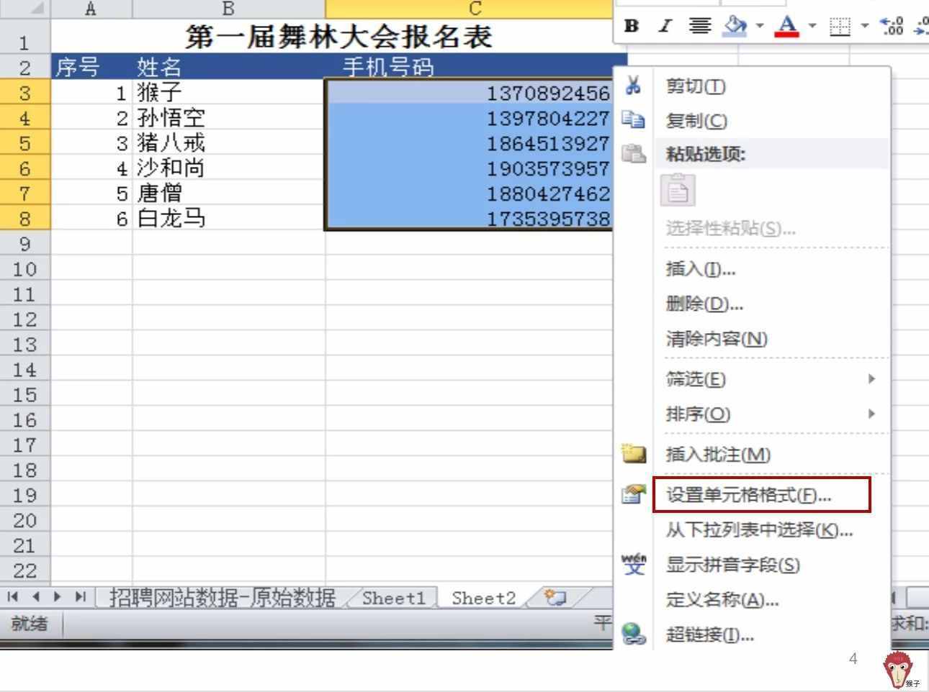The height and width of the screenshot is (692, 929).
Task: Select cell containing 唐僧
Action: 229,193
